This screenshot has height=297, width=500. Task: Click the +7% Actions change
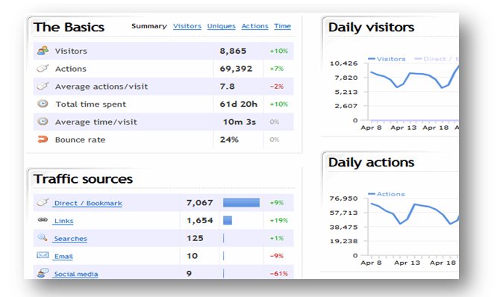click(276, 69)
